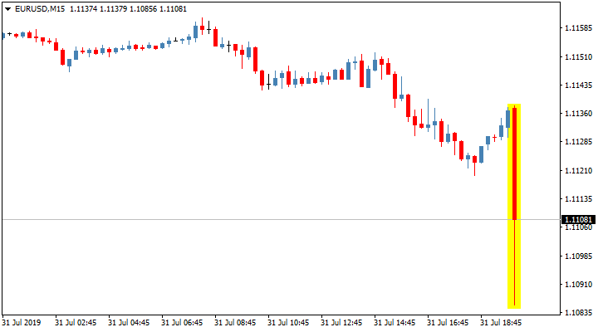Click the 1.10910 price scale label
This screenshot has width=598, height=332.
pos(579,285)
